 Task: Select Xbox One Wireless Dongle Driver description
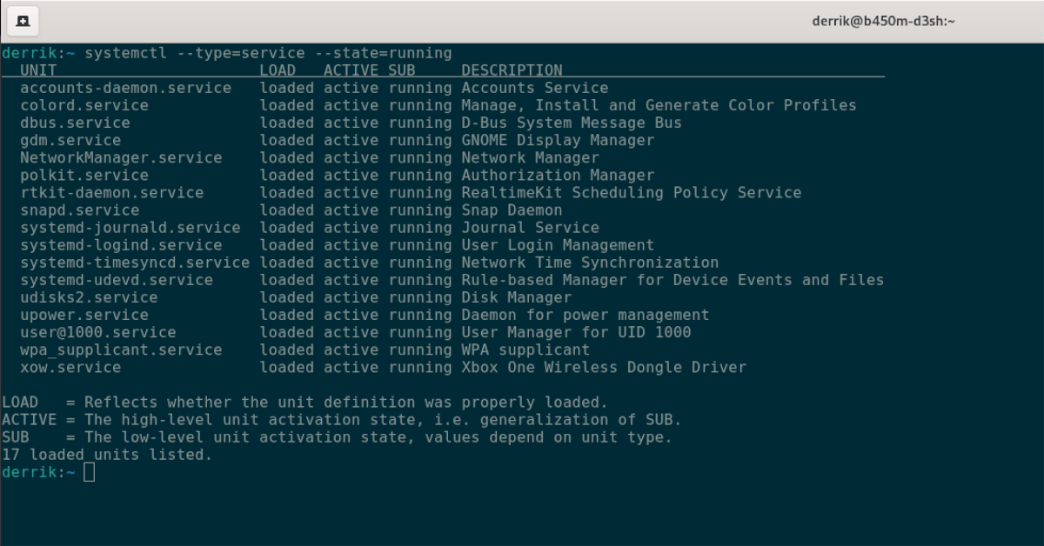pos(604,367)
